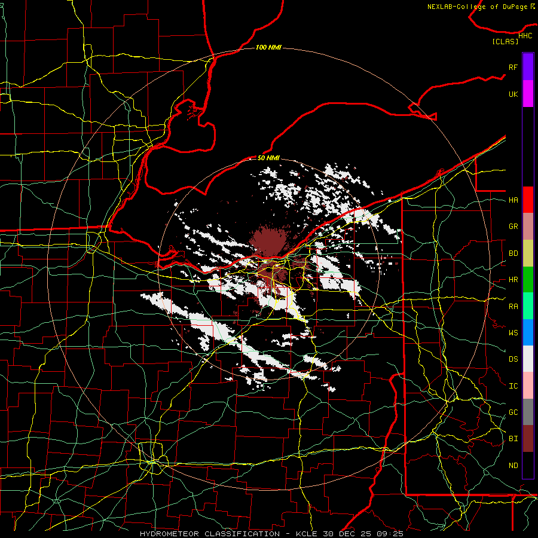Click the DS white legend swatch
This screenshot has width=538, height=538.
click(x=528, y=359)
